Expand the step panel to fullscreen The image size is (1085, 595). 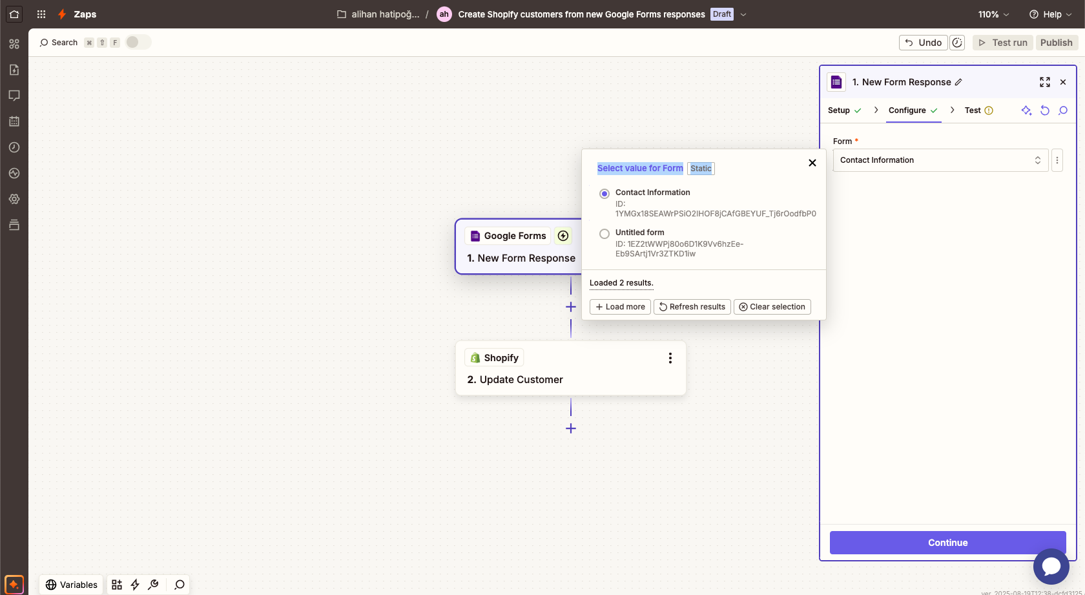tap(1044, 82)
